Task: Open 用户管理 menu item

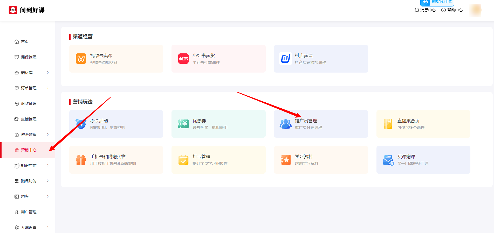Action: [29, 212]
